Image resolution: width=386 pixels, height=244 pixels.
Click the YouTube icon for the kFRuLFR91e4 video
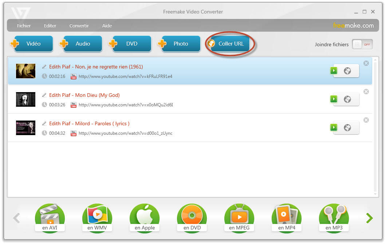tap(73, 76)
